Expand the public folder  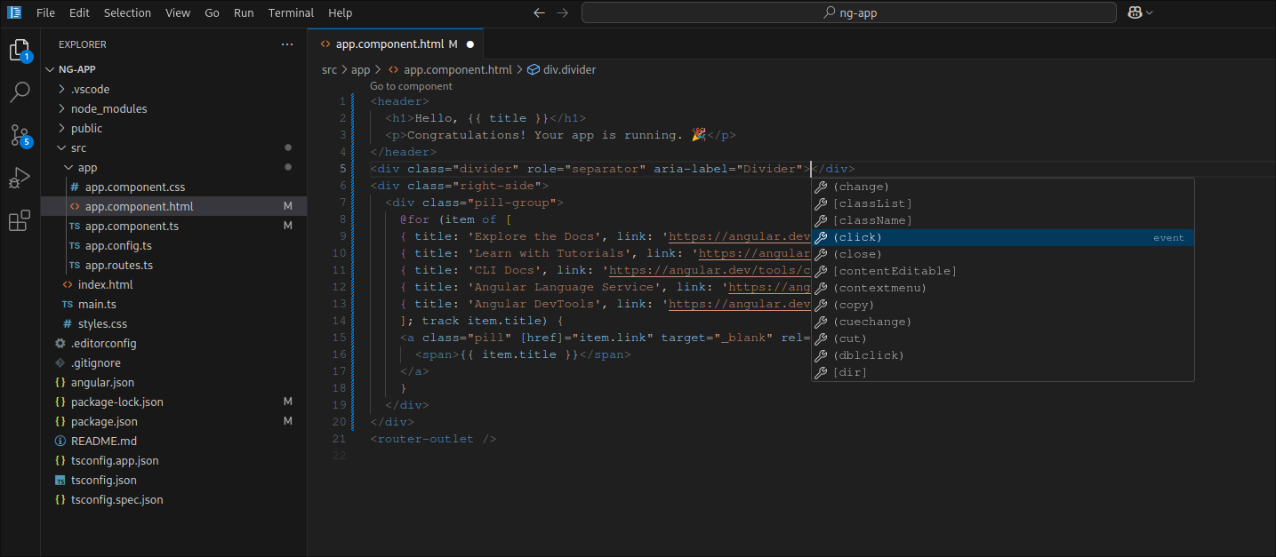(61, 128)
